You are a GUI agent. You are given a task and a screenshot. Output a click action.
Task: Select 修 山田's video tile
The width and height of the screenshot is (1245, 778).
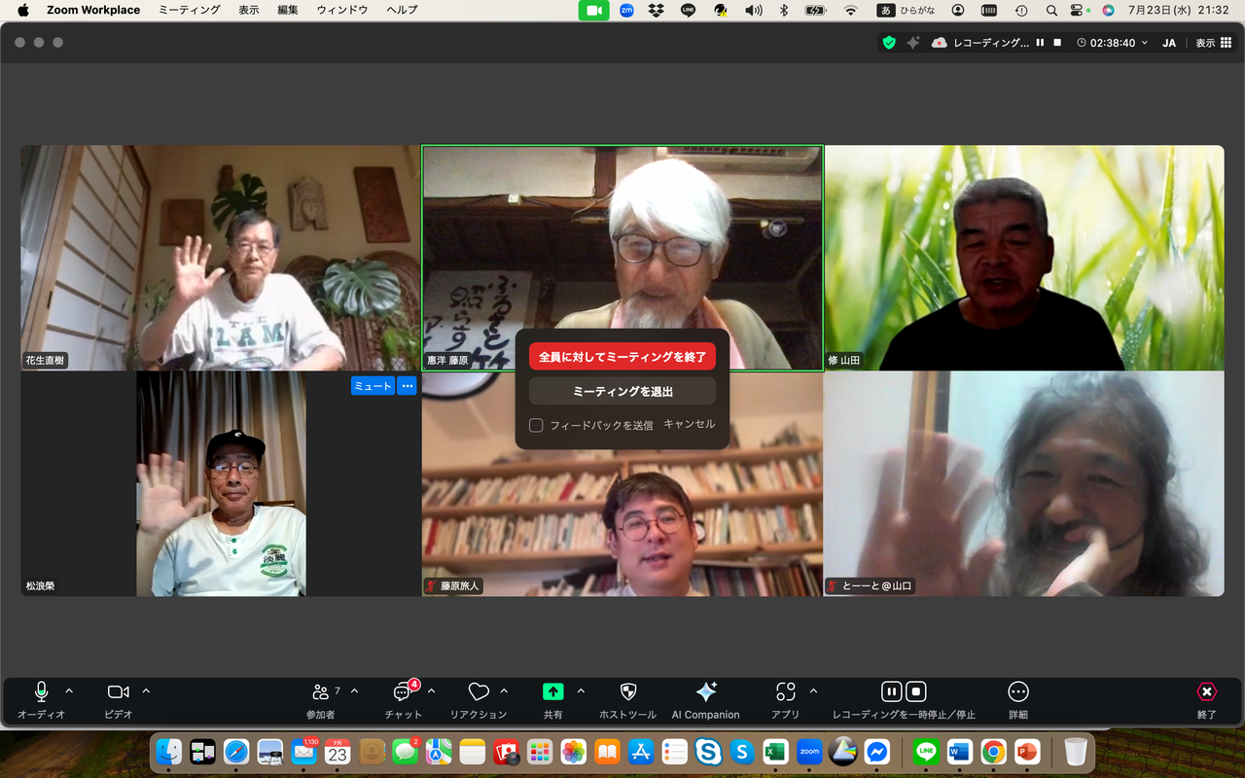tap(1024, 258)
